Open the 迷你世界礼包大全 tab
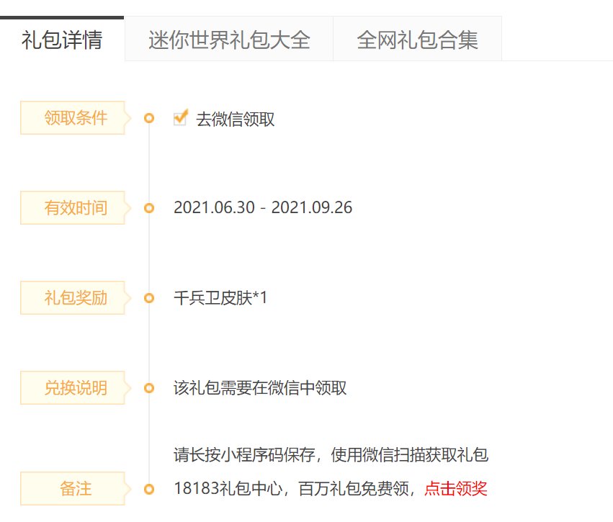The width and height of the screenshot is (613, 522). click(229, 39)
